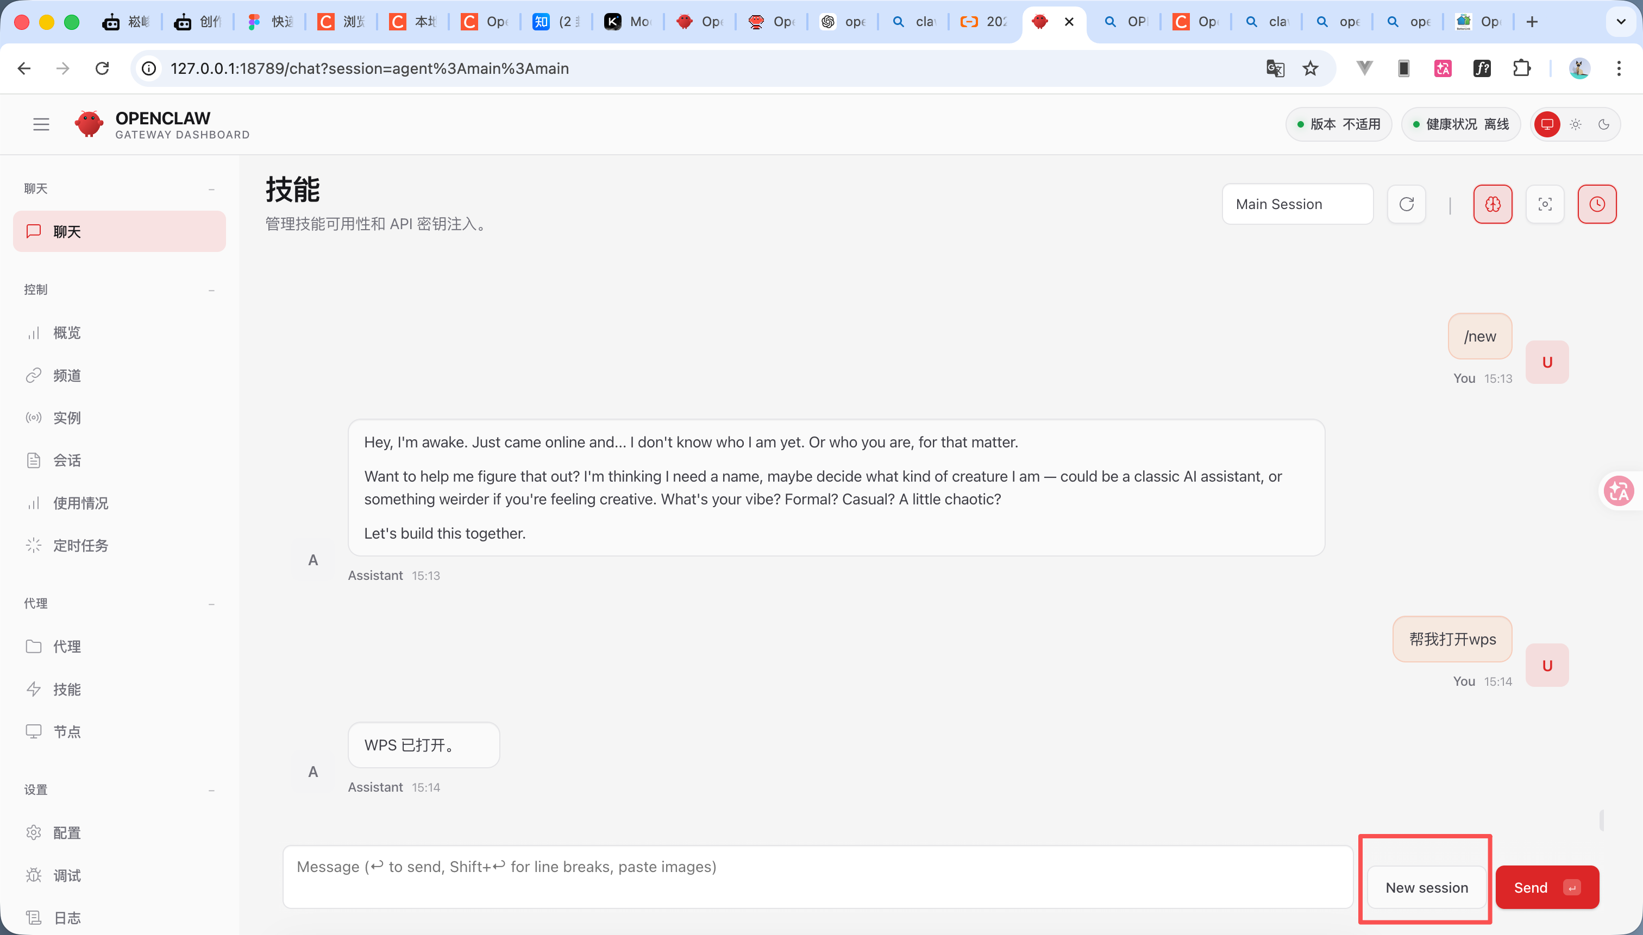
Task: Toggle focus mode frame icon
Action: pos(1545,204)
